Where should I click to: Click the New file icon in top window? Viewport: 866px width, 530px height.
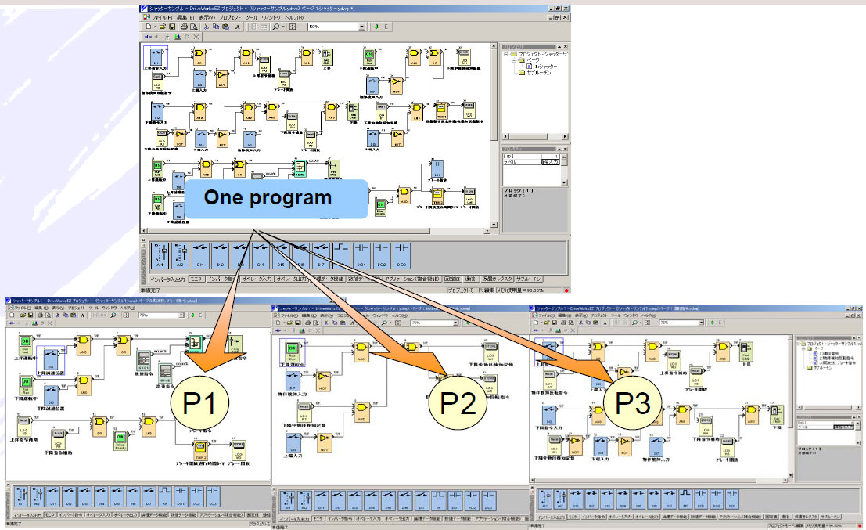pos(148,27)
